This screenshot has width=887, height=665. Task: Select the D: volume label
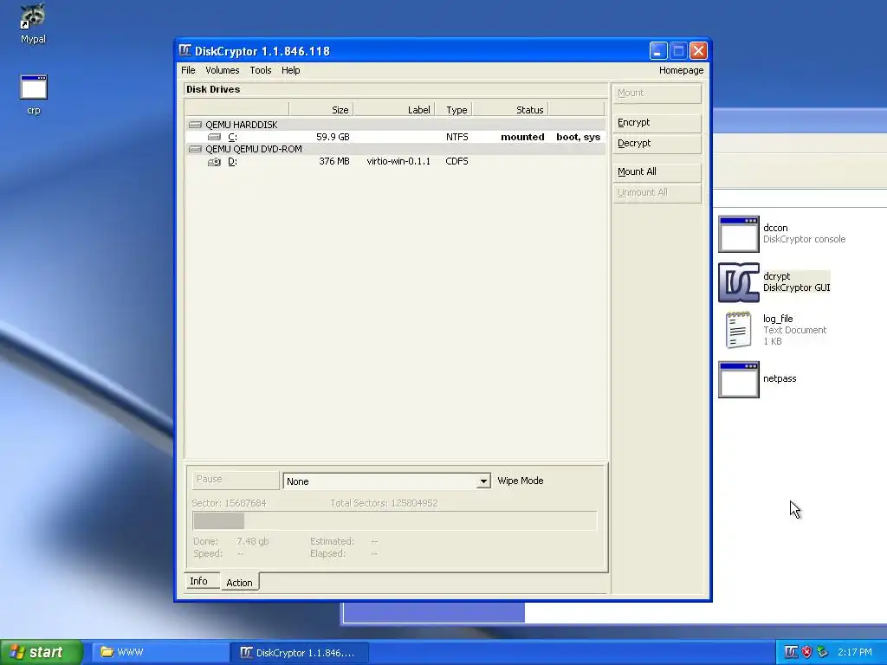(x=232, y=162)
